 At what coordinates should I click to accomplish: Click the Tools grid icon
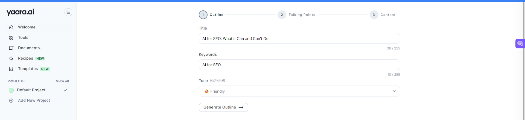(x=11, y=38)
